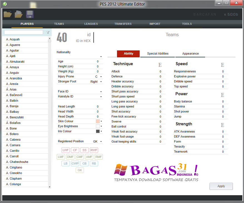Screen dimensions: 244x203
Task: Click the open folder icon in toolbar
Action: 8,14
